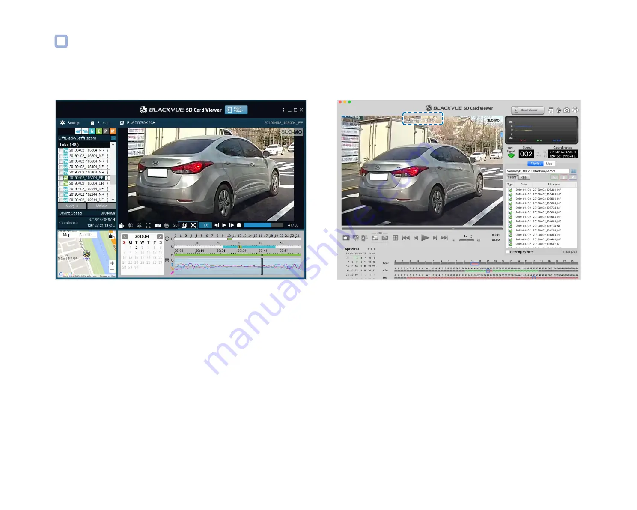Toggle the gray P (Parking) filter in Windows viewer
The width and height of the screenshot is (637, 510).
click(x=106, y=131)
